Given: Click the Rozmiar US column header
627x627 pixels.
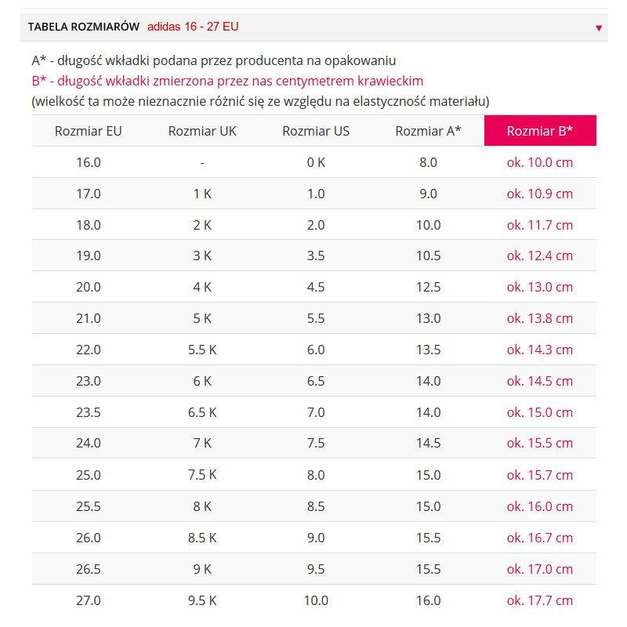Looking at the screenshot, I should coord(316,130).
